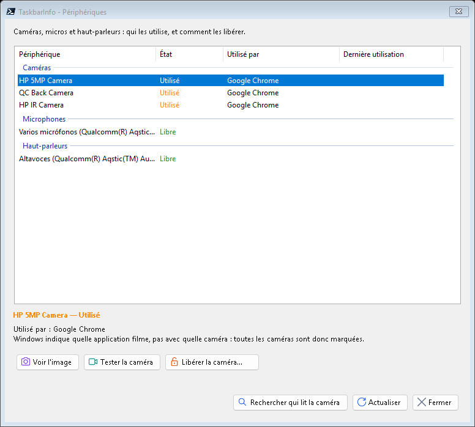
Task: Click the X icon on Fermer
Action: pyautogui.click(x=421, y=402)
